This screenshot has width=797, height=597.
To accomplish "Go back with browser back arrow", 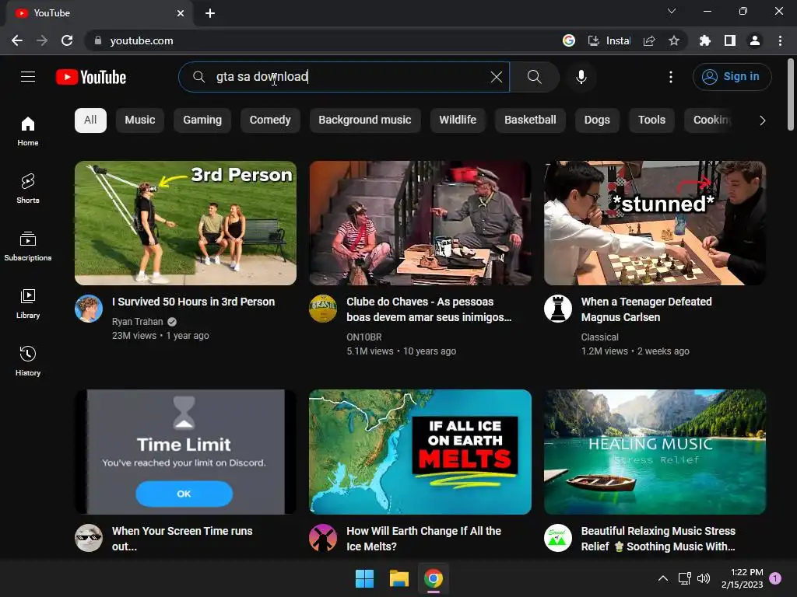I will 17,40.
